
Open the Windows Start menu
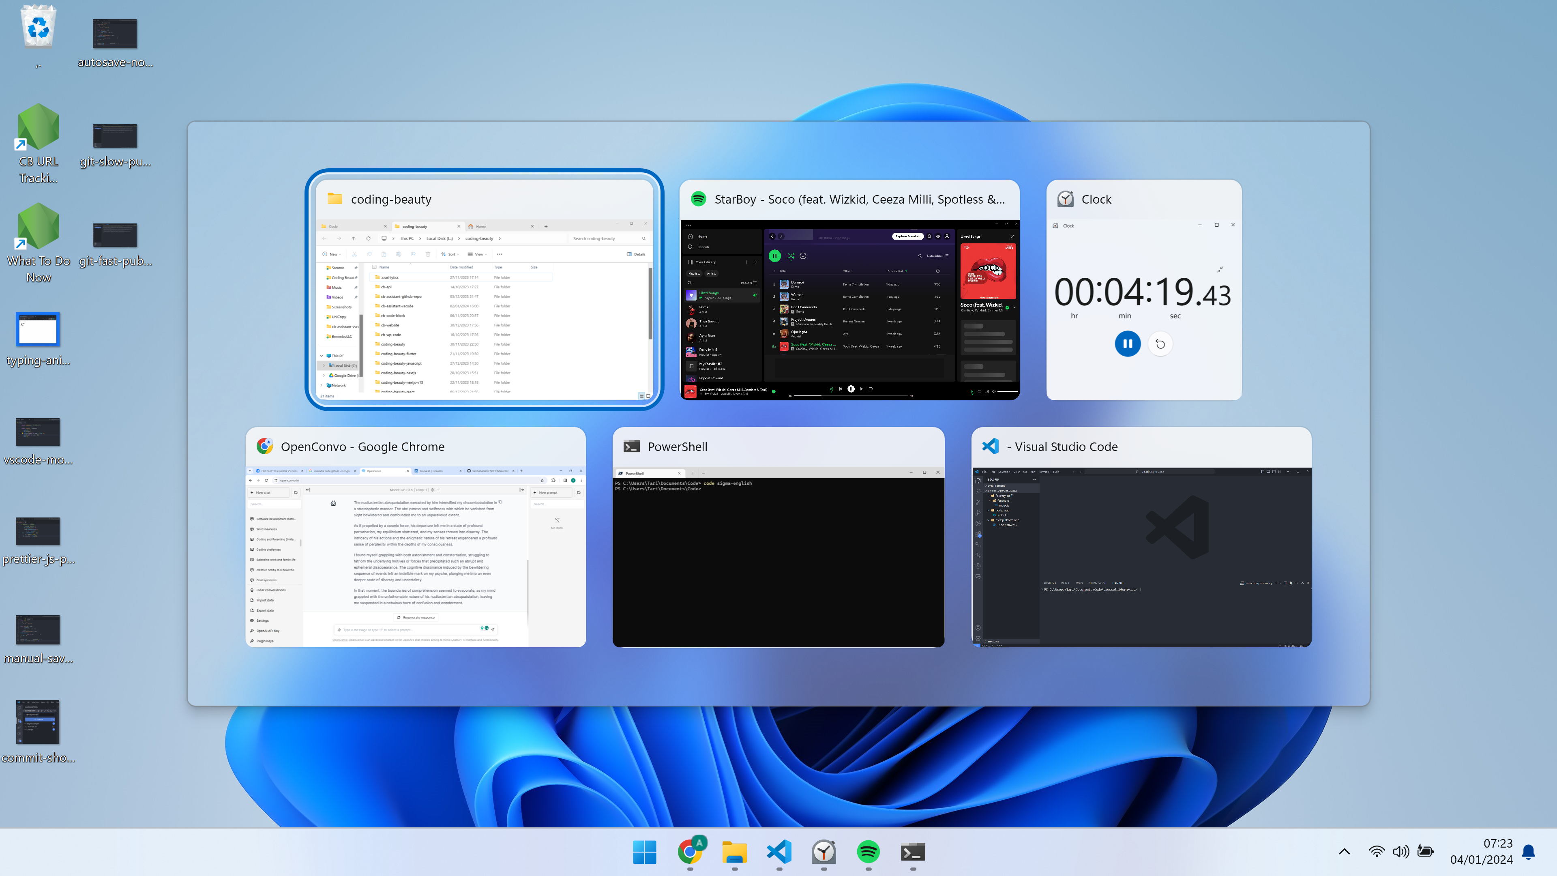[644, 852]
